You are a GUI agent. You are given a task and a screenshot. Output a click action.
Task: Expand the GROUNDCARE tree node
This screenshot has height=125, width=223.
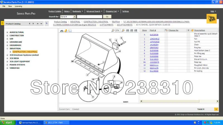[x=7, y=42]
